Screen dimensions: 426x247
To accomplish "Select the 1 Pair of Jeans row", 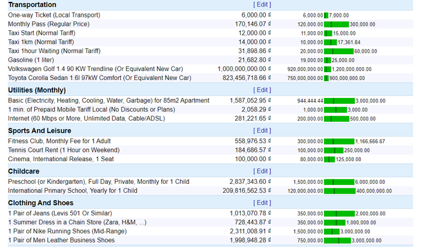I will 210,213.
